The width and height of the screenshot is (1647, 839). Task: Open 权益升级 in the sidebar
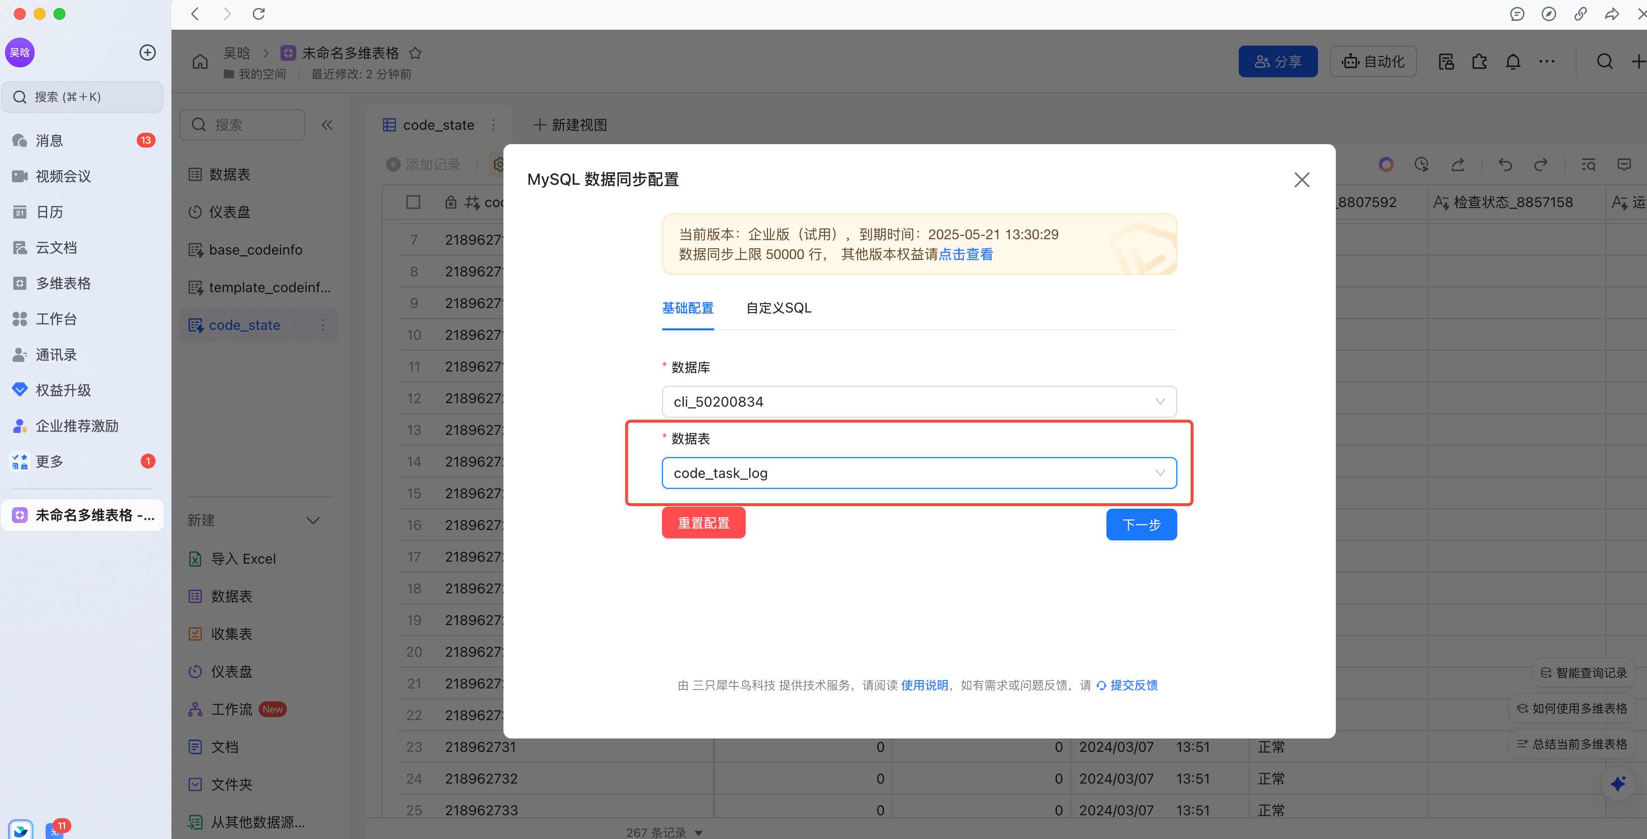[82, 390]
